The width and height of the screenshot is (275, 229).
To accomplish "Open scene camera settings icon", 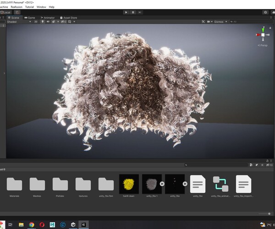I will (209, 22).
